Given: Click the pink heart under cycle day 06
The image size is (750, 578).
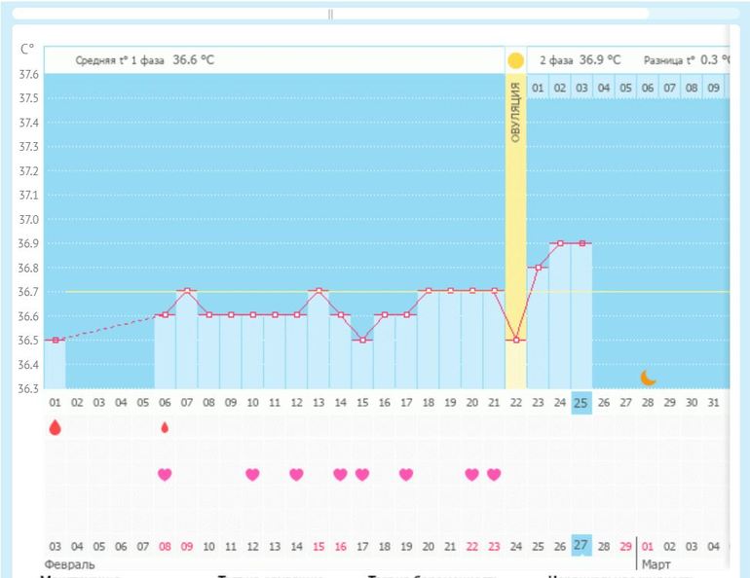Looking at the screenshot, I should [165, 474].
